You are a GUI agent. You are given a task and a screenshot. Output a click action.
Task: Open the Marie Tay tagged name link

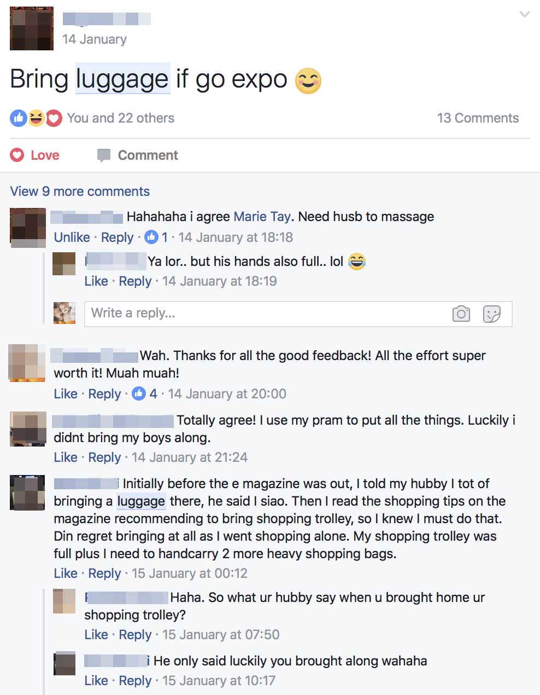[262, 217]
